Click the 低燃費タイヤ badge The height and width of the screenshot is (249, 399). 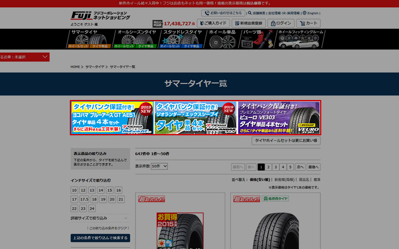[x=275, y=199]
